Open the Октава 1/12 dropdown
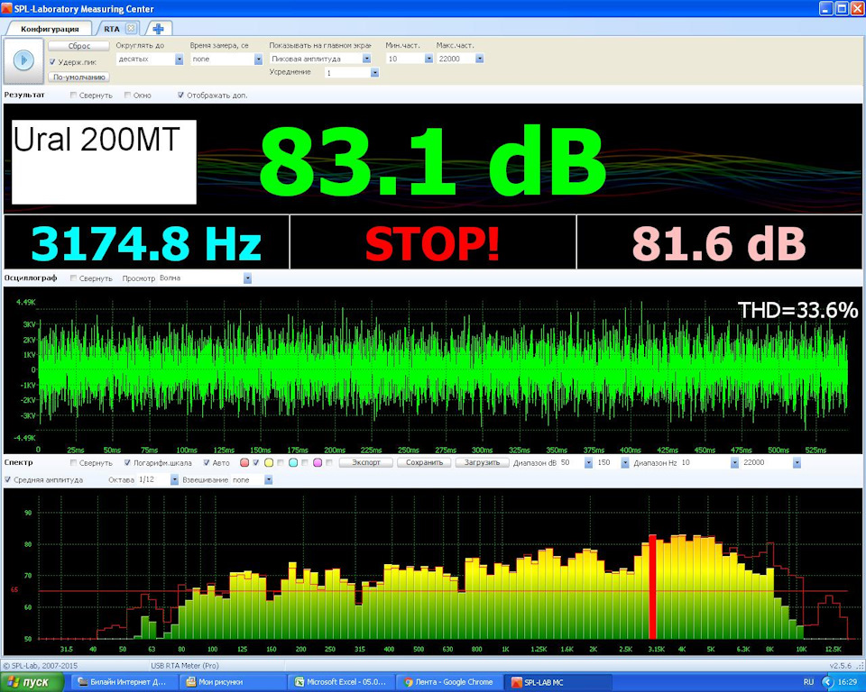Screen dimensions: 866x692 174,480
